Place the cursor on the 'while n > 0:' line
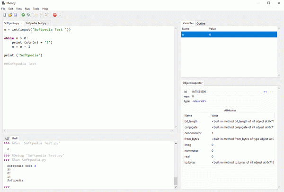 tap(16, 38)
